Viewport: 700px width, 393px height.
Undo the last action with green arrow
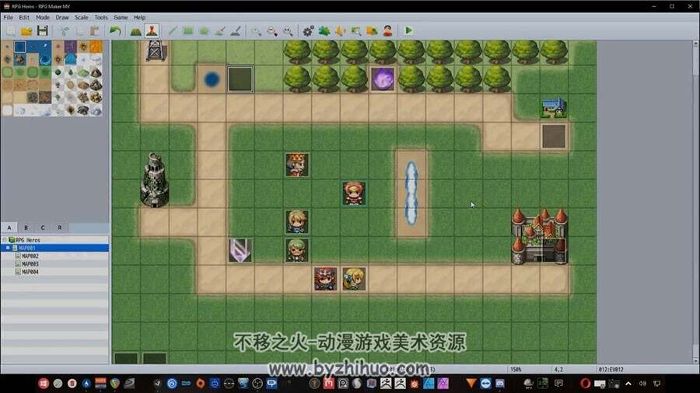(x=115, y=31)
